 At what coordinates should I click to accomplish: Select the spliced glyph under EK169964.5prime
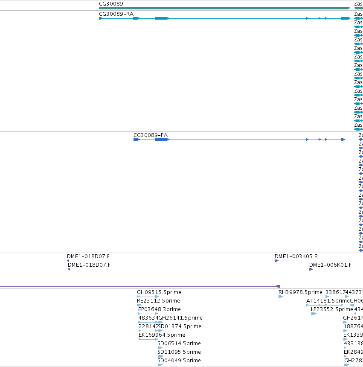[x=148, y=339]
